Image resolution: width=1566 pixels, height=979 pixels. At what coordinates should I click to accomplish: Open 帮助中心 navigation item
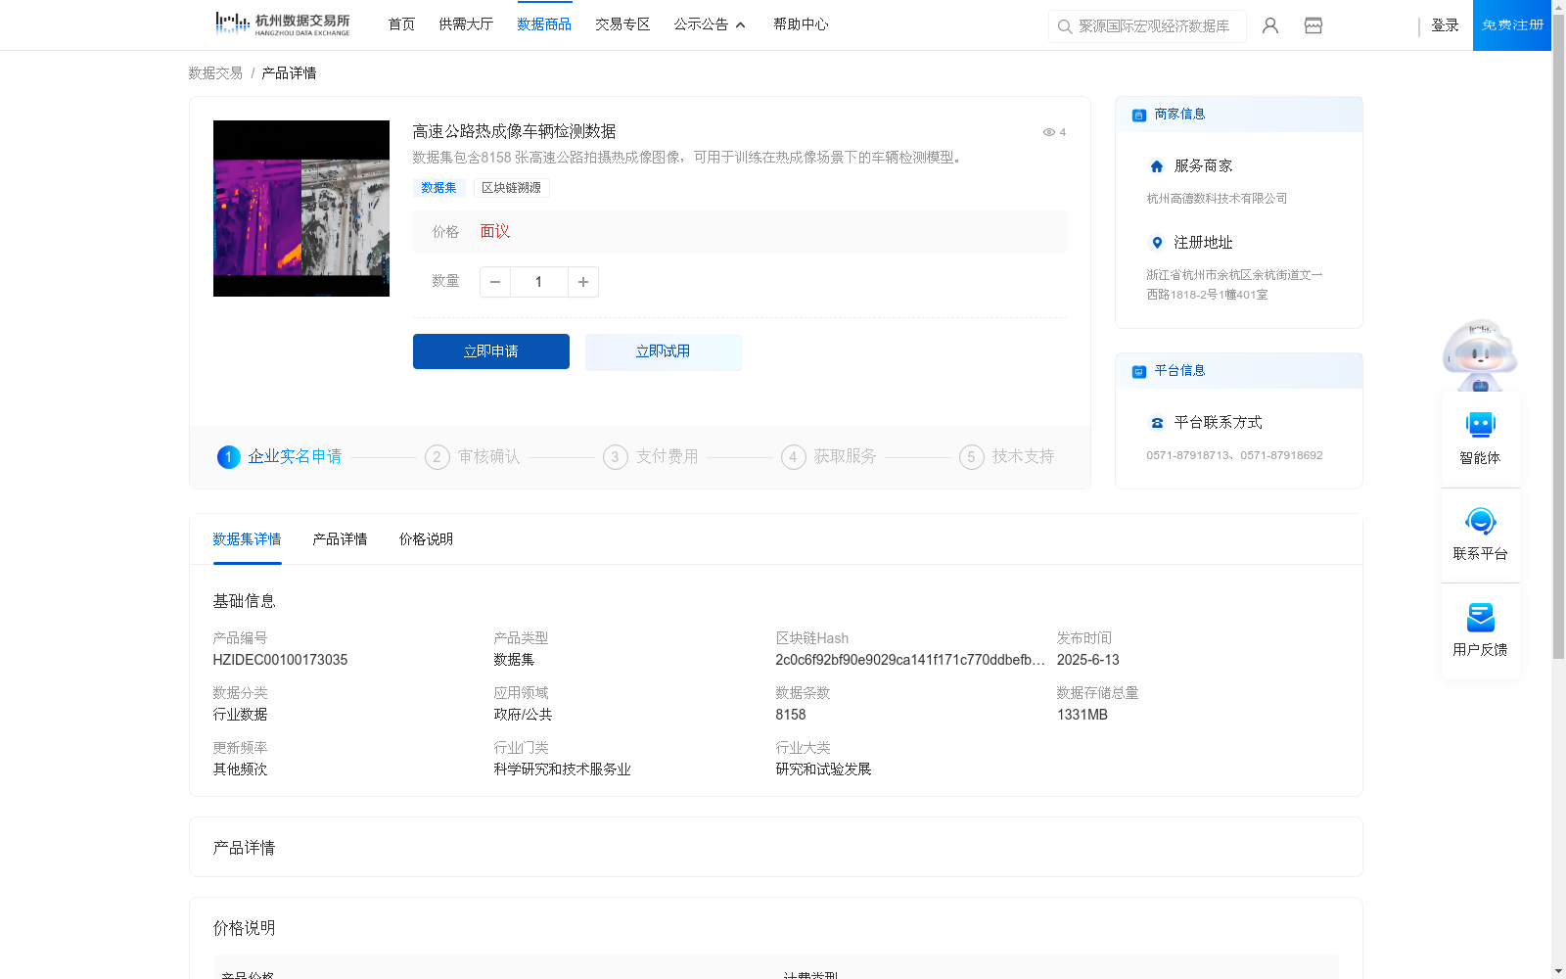click(801, 24)
